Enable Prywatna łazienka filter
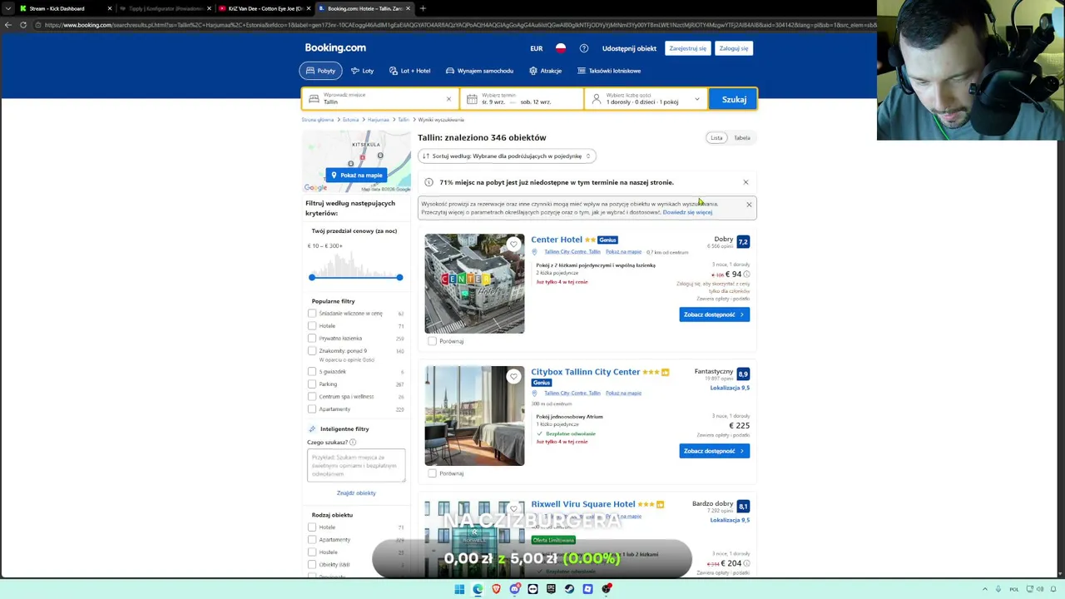Screen dimensions: 1065x599 312,339
